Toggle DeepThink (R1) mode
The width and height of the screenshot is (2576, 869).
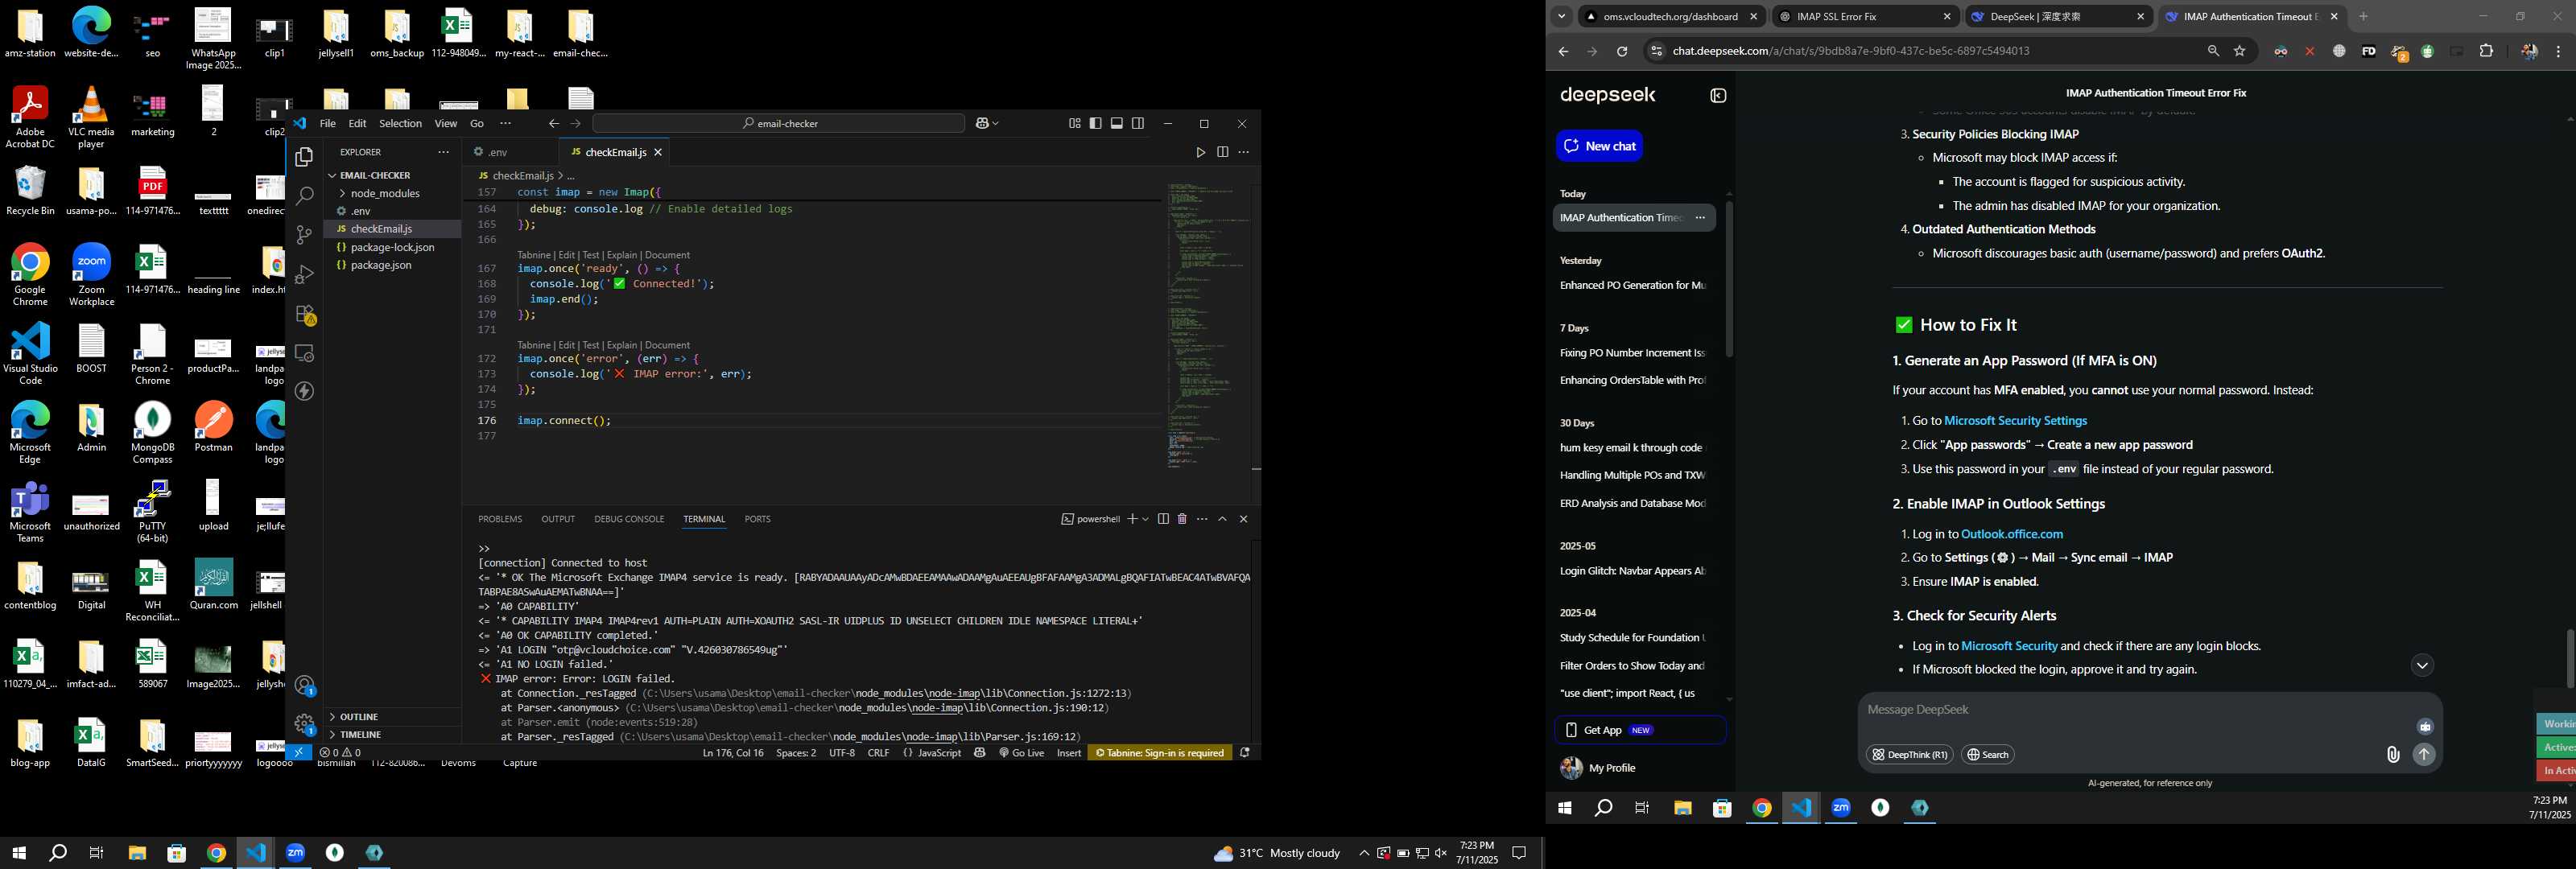pos(1909,755)
